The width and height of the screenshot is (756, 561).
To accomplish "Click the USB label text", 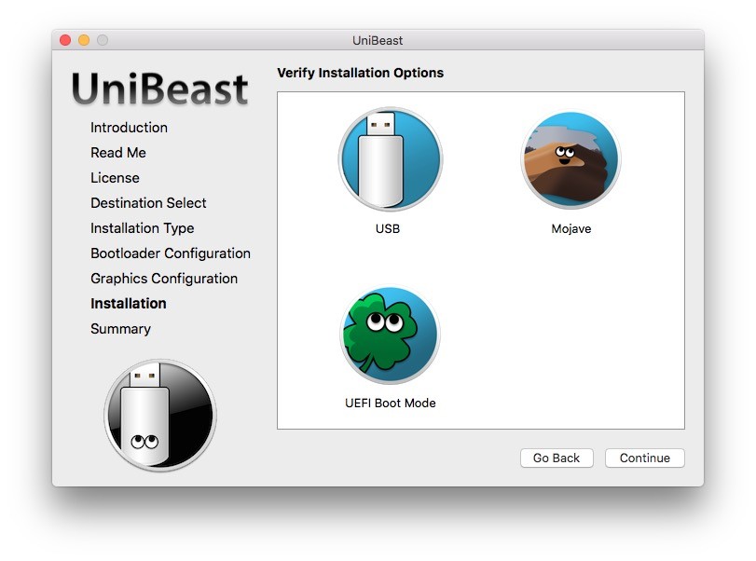I will pyautogui.click(x=388, y=228).
